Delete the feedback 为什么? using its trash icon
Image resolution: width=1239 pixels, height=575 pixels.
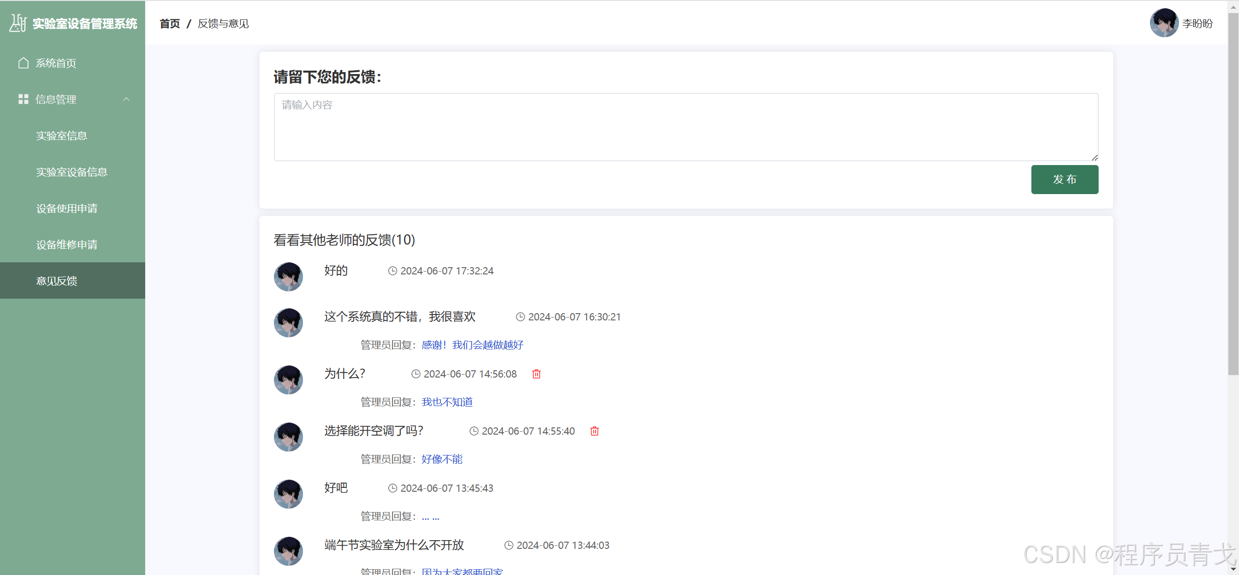[x=536, y=374]
